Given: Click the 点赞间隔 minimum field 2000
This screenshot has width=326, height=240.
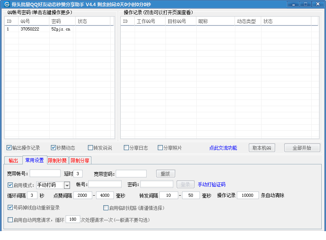Looking at the screenshot, I should click(x=83, y=195).
